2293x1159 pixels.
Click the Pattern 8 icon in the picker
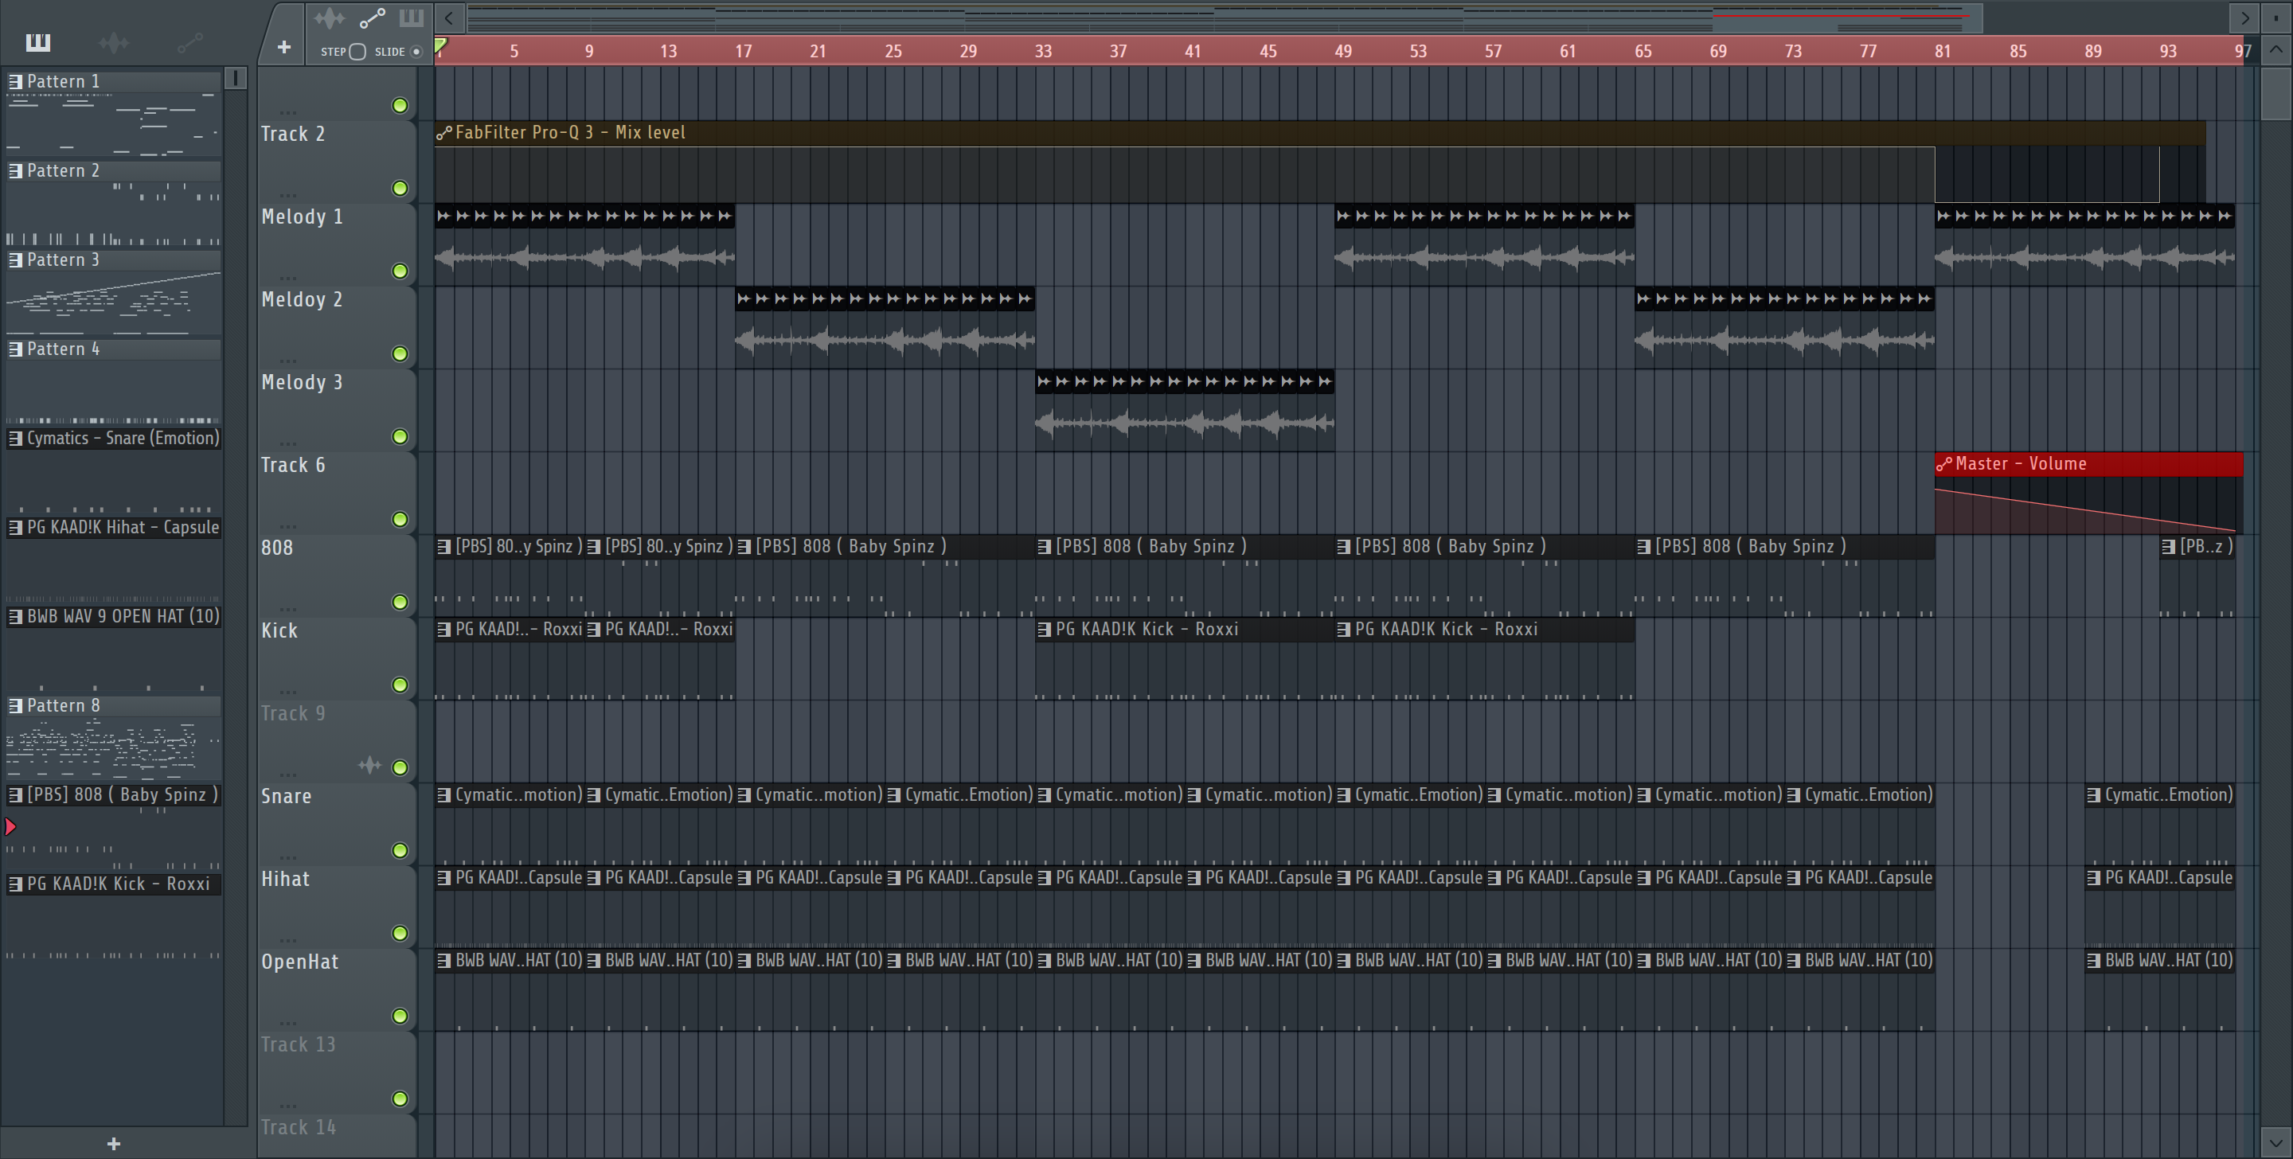click(x=15, y=705)
